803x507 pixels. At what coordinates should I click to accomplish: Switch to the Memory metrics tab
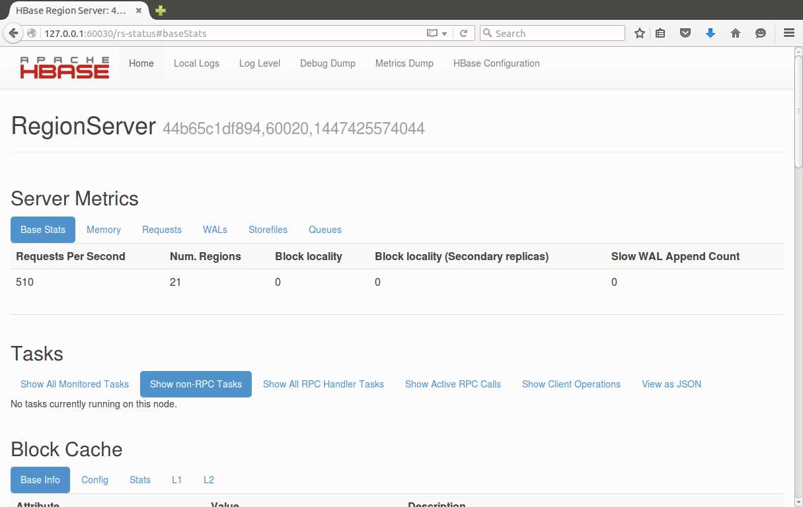point(103,229)
